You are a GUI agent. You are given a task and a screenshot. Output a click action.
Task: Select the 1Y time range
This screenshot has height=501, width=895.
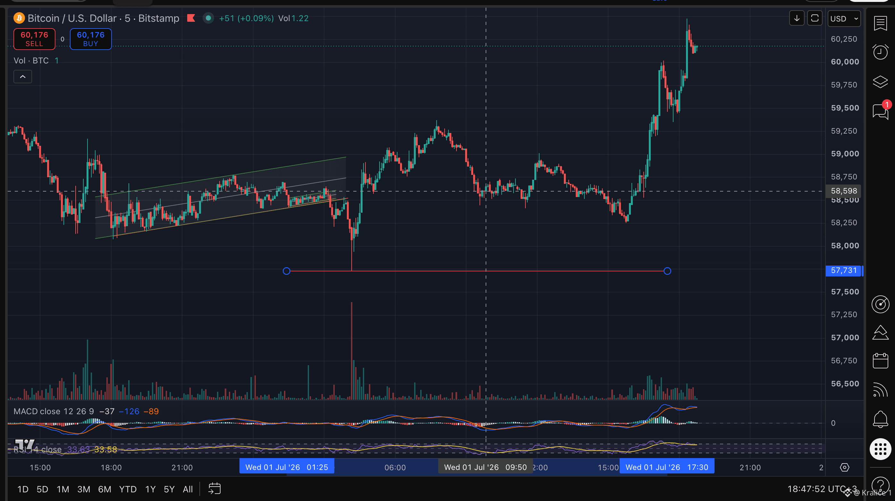(150, 489)
